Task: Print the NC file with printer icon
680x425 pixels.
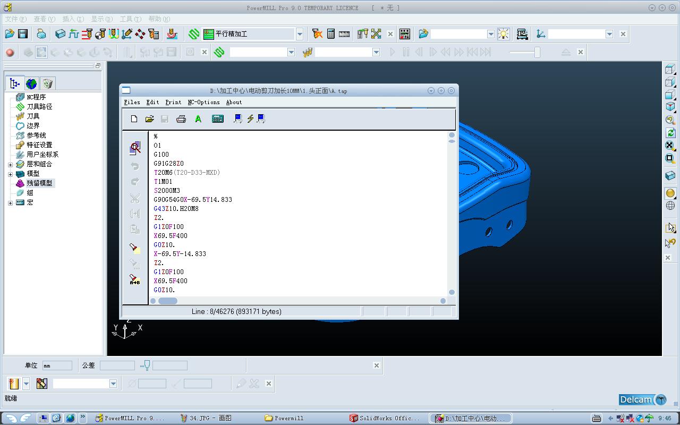Action: click(x=181, y=119)
